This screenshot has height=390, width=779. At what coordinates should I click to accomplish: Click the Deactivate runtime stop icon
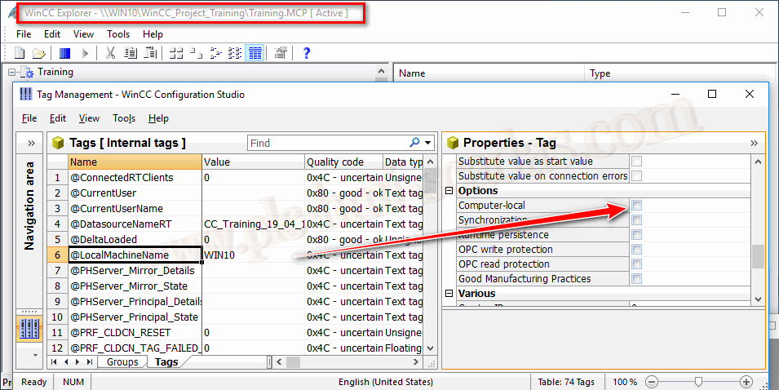[65, 54]
